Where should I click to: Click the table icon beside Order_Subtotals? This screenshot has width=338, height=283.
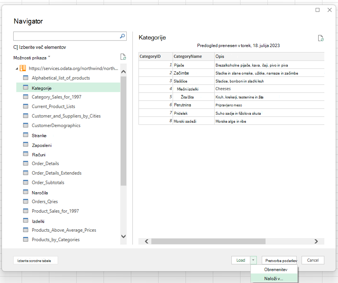point(26,182)
